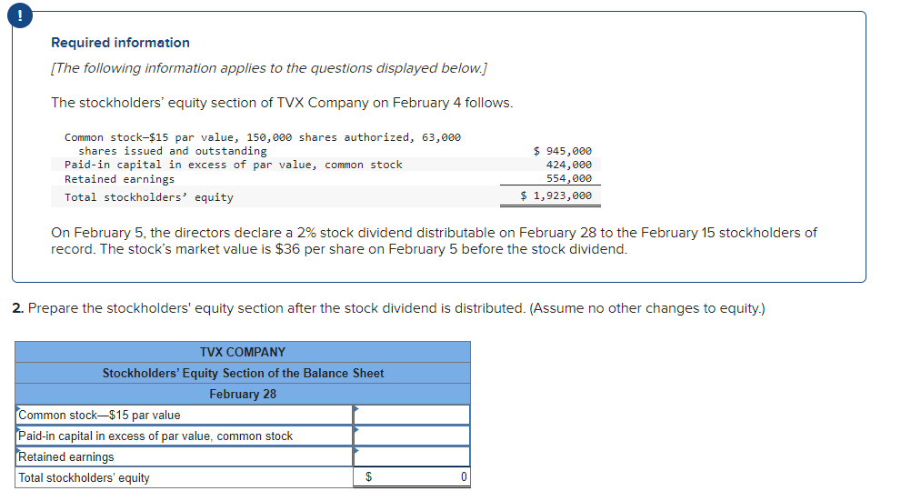The image size is (911, 491).
Task: Click the February 28 header row
Action: coord(243,394)
